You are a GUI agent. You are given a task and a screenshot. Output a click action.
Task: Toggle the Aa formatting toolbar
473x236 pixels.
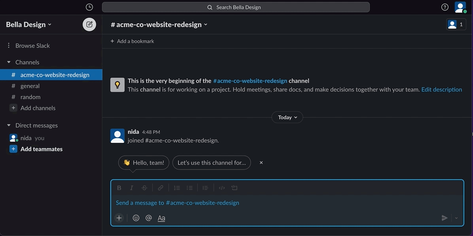[x=161, y=218]
